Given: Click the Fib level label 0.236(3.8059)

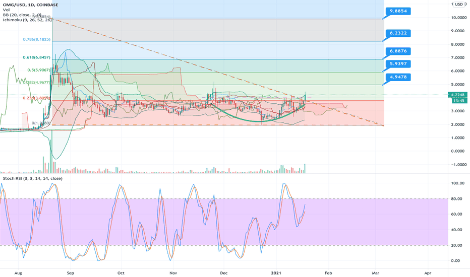Looking at the screenshot, I should (x=37, y=98).
